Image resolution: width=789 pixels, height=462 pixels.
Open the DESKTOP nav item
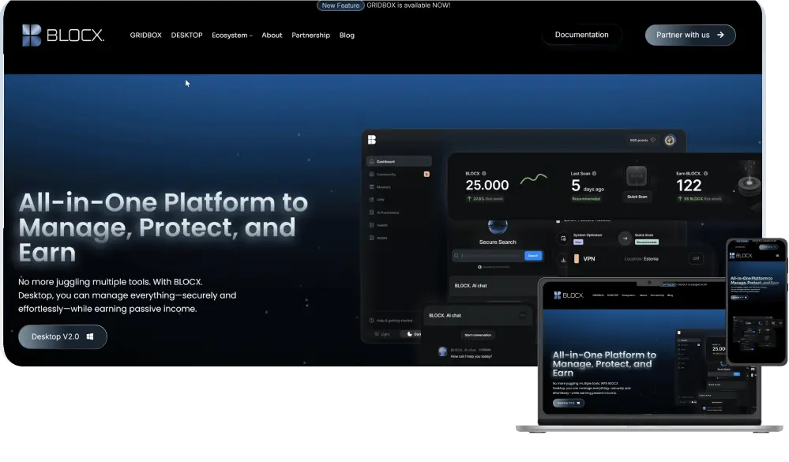(x=186, y=36)
